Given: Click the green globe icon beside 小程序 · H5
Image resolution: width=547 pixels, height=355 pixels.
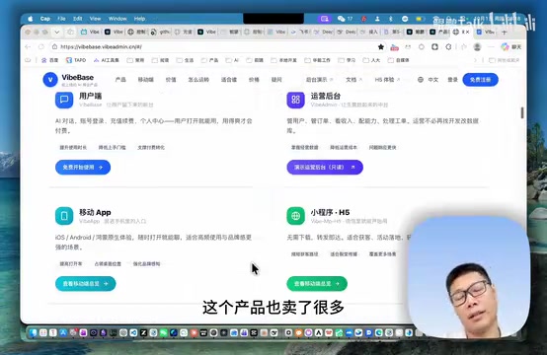Looking at the screenshot, I should (295, 216).
